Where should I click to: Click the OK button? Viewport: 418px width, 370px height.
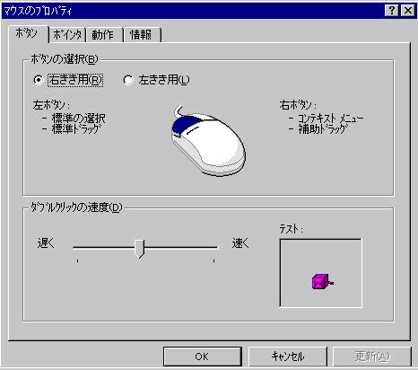coord(203,357)
